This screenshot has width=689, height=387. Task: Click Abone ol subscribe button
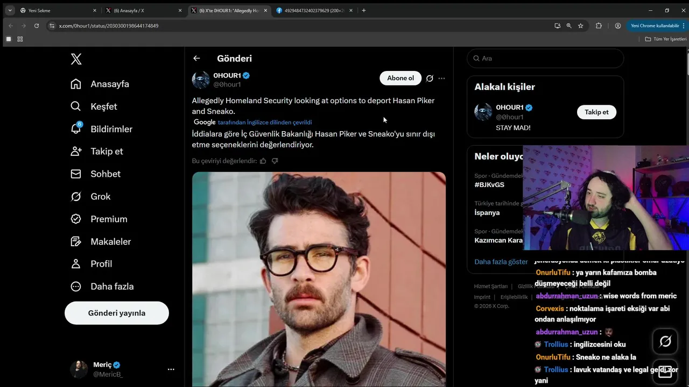click(400, 78)
